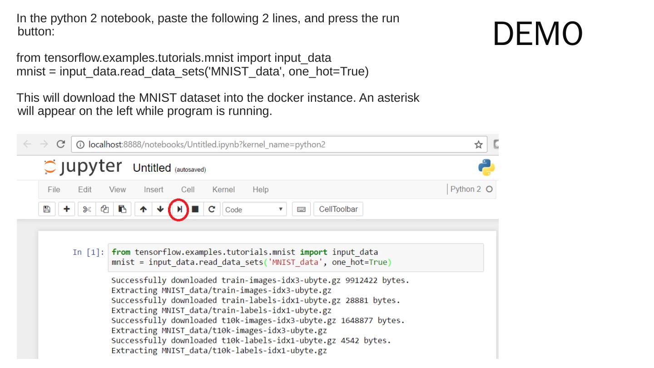
Task: Open the Cell menu
Action: point(188,189)
